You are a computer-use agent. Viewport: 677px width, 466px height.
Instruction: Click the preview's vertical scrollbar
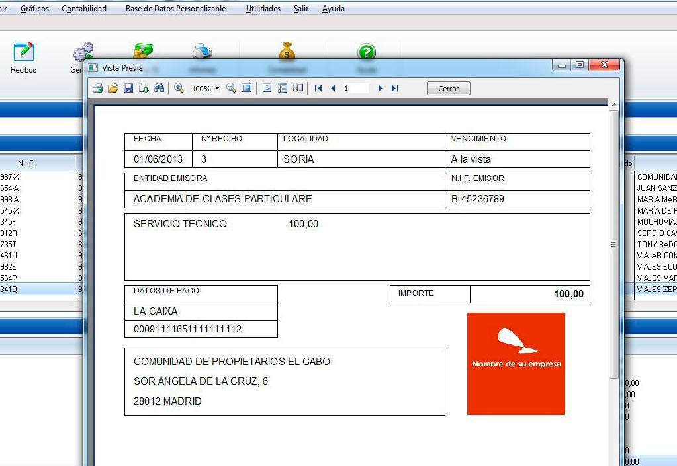(x=613, y=243)
